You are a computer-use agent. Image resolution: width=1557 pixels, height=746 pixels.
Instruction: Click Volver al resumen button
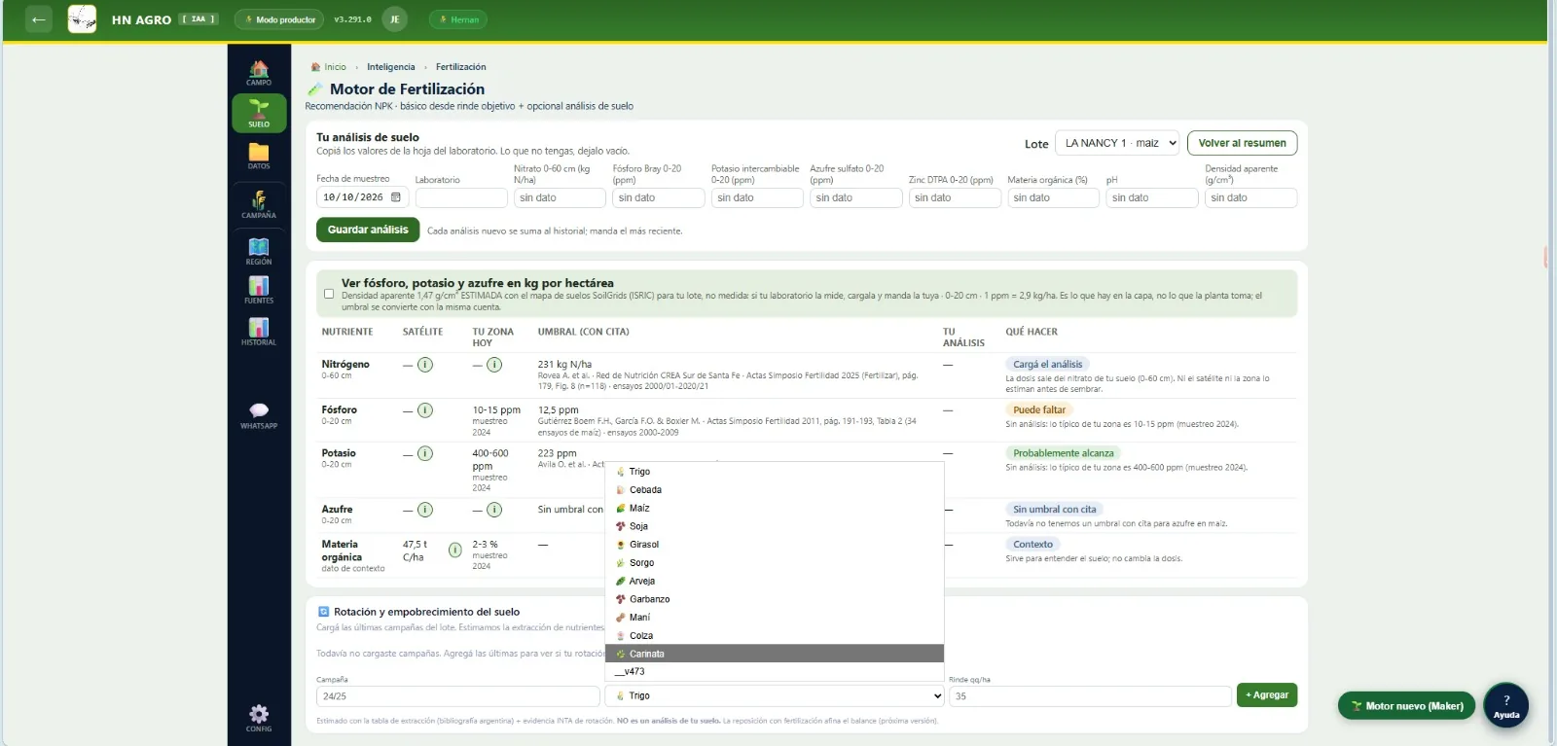(1242, 143)
